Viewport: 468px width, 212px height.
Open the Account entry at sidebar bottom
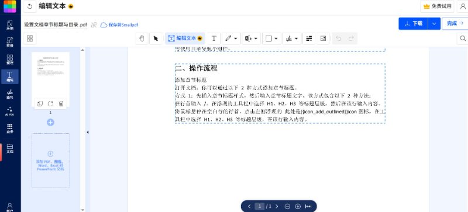point(10,207)
